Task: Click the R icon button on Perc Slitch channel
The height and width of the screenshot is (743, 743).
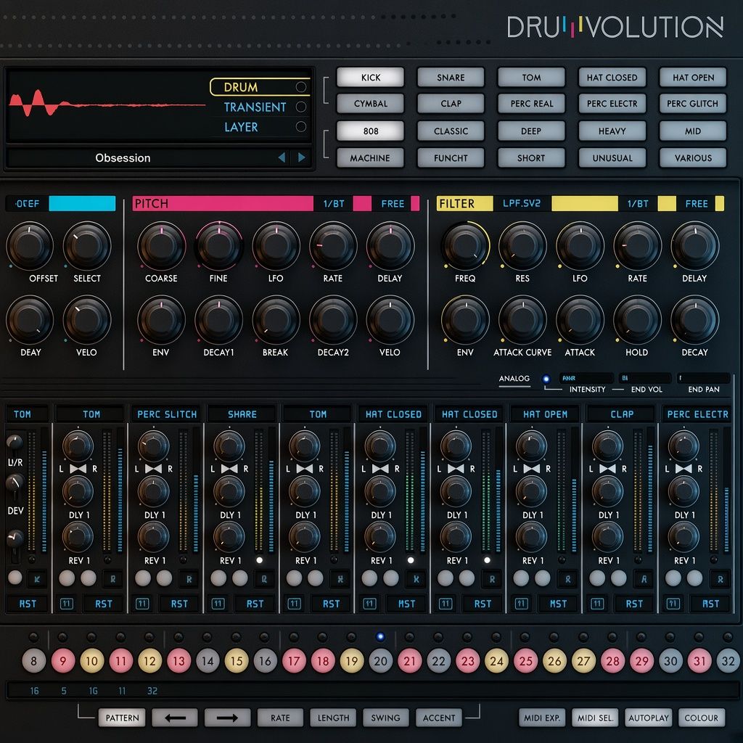Action: 189,578
